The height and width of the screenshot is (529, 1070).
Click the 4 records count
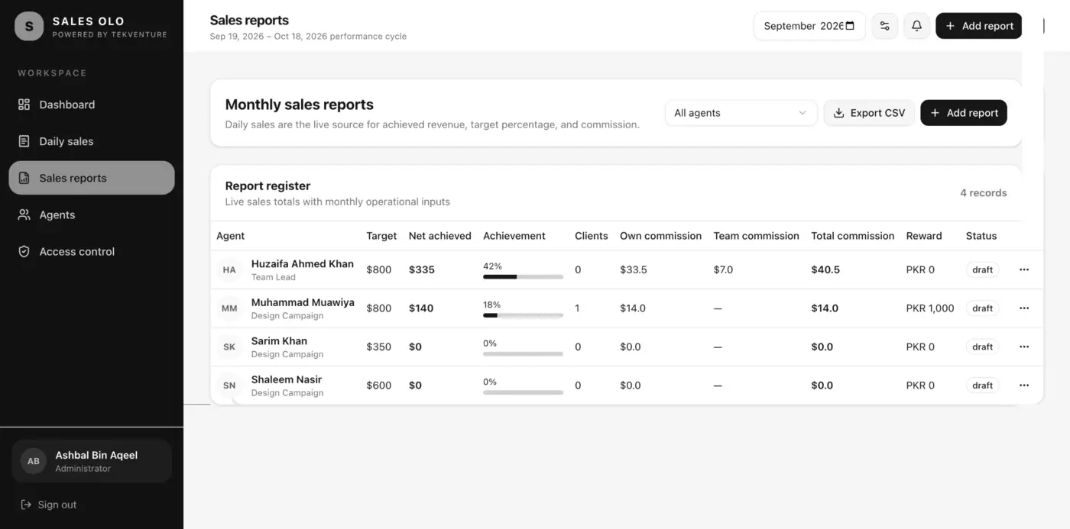pyautogui.click(x=984, y=193)
